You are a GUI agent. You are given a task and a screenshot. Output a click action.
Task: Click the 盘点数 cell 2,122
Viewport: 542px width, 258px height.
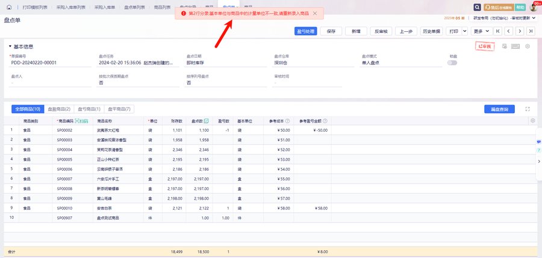(x=198, y=208)
